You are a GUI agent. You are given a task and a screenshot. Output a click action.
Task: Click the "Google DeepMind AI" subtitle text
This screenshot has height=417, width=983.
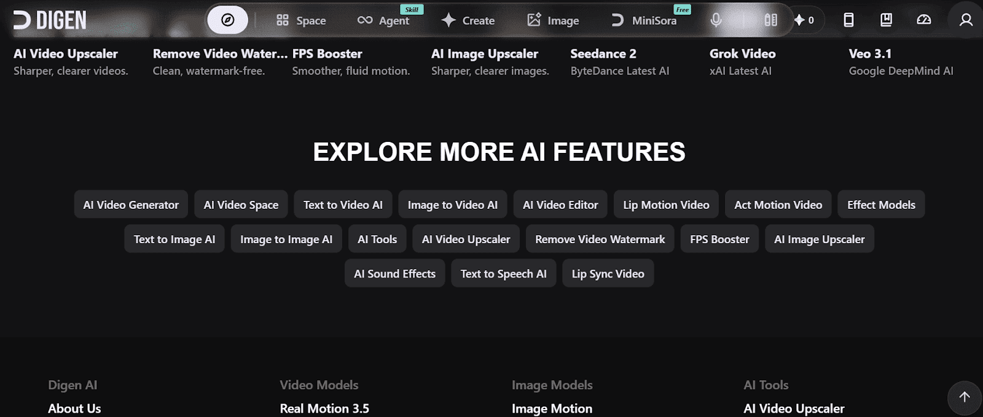click(901, 71)
